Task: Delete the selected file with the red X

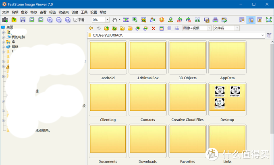Action: coord(154,28)
